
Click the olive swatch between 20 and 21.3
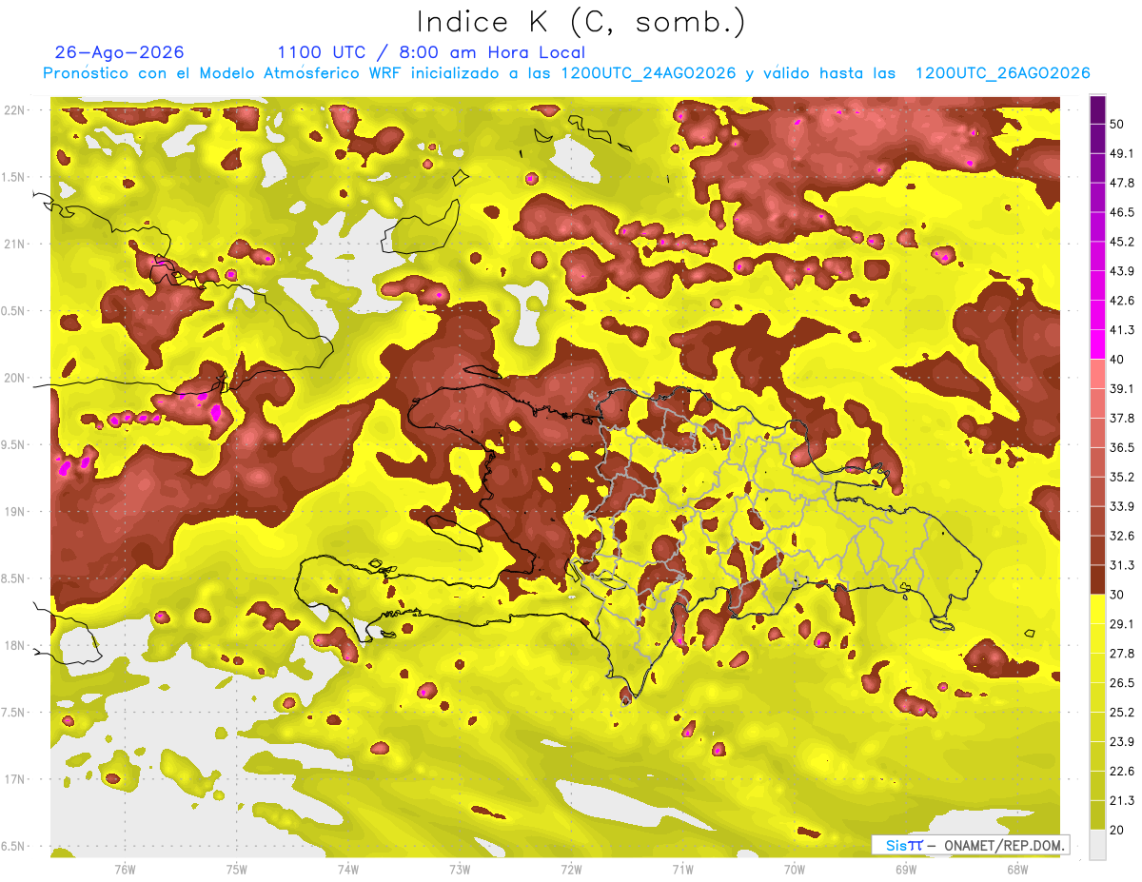tap(1097, 814)
